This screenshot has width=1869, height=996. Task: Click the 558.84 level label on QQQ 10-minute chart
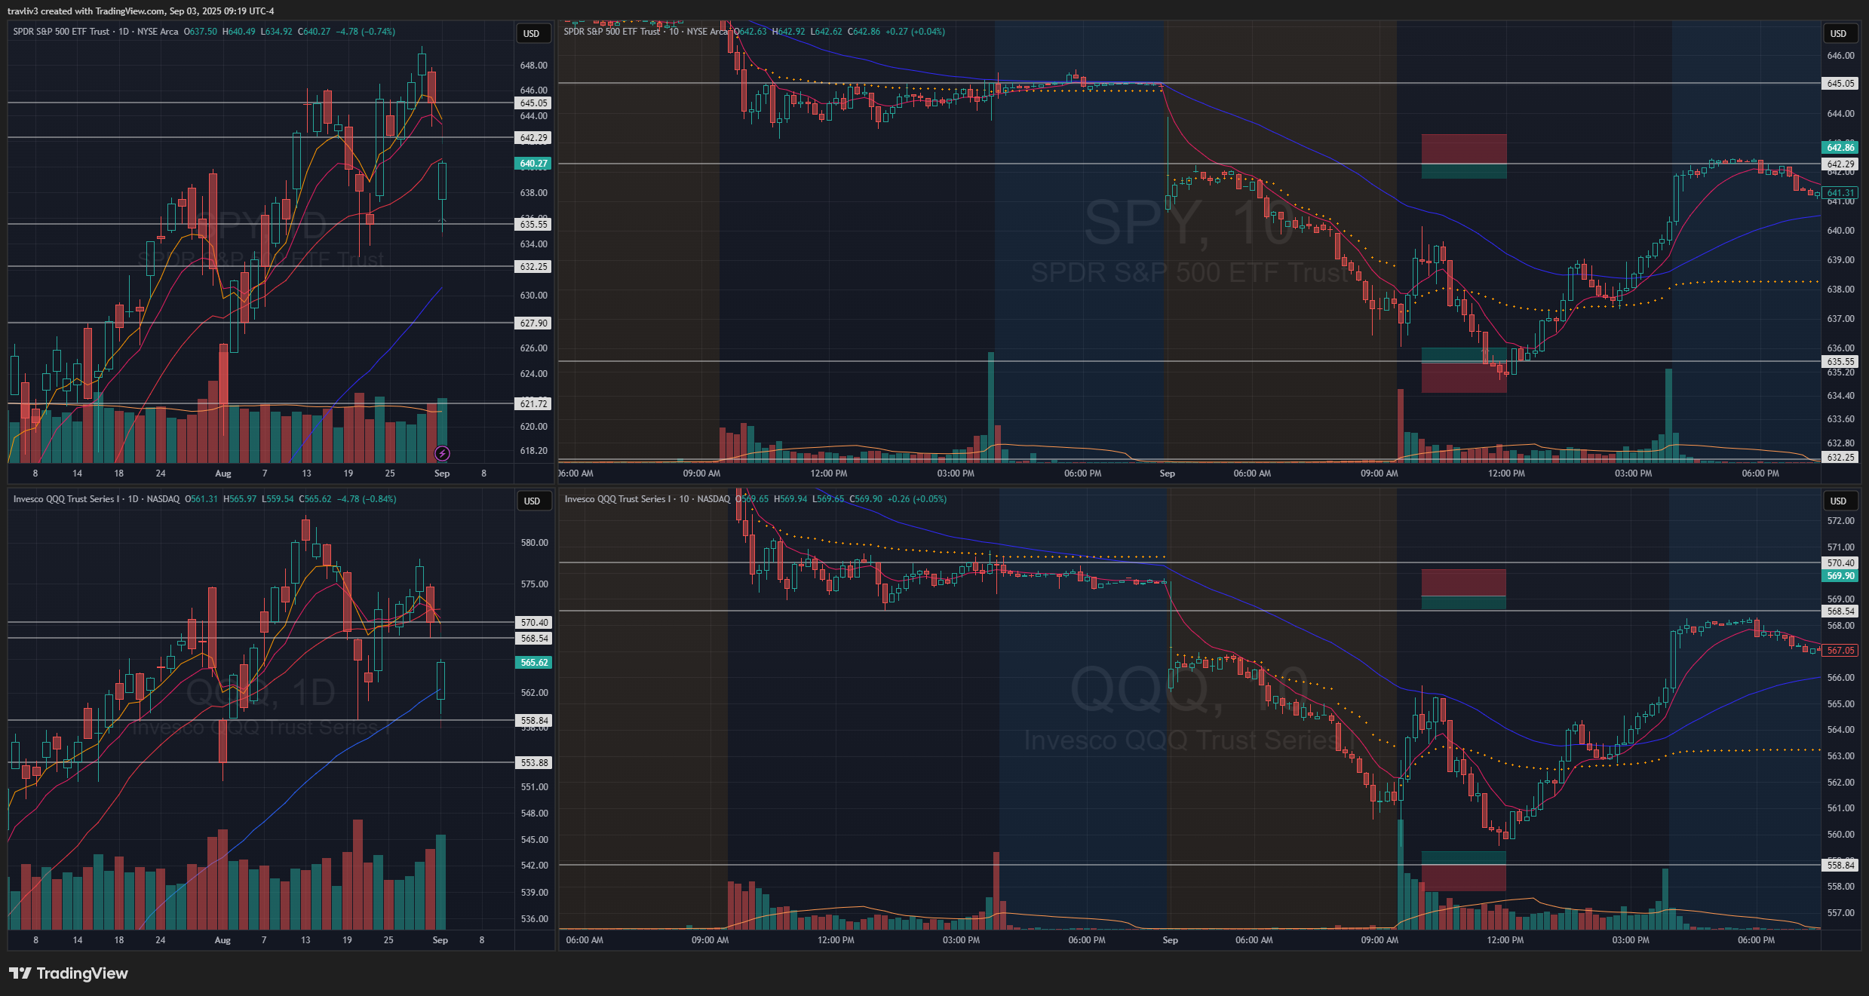(1840, 866)
